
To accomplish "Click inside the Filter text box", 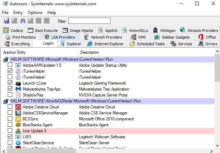I will (89, 21).
